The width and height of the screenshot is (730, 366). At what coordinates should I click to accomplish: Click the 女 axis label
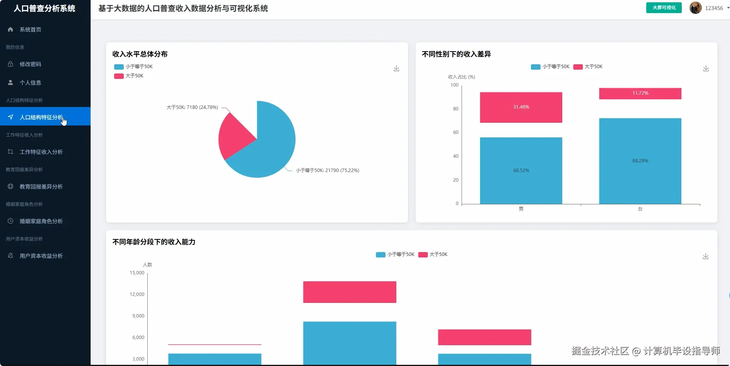(x=640, y=209)
